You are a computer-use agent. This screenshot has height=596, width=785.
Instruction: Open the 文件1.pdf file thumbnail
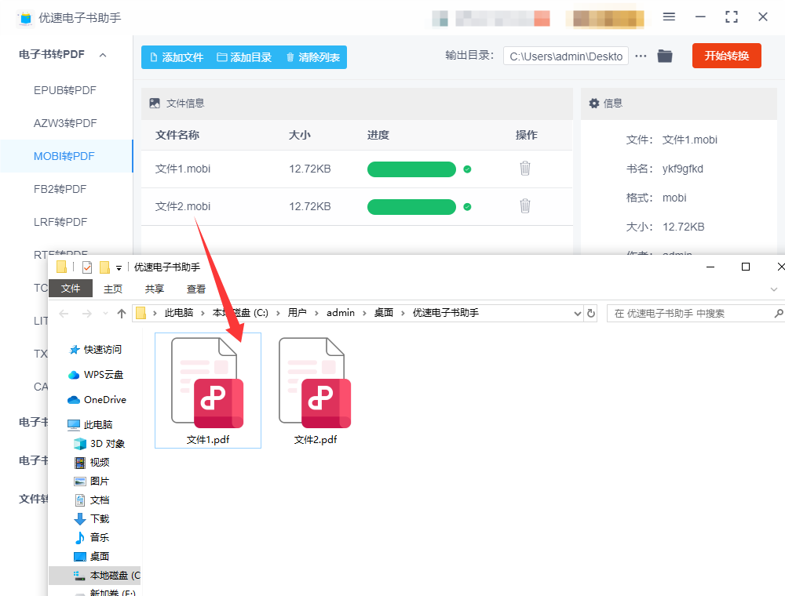[208, 391]
